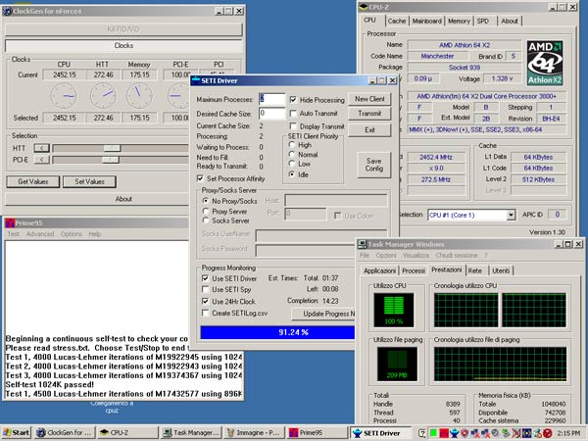Click the Update Progress button

pos(323,314)
